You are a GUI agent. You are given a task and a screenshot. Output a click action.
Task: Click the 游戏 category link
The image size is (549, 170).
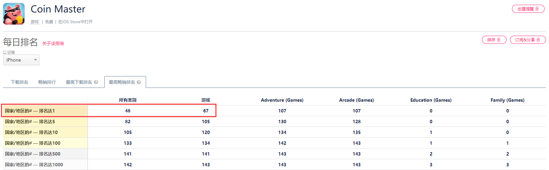coord(35,22)
